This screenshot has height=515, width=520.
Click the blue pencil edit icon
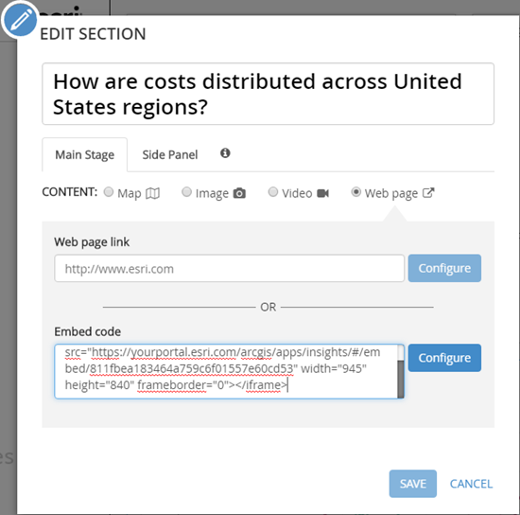[x=21, y=20]
